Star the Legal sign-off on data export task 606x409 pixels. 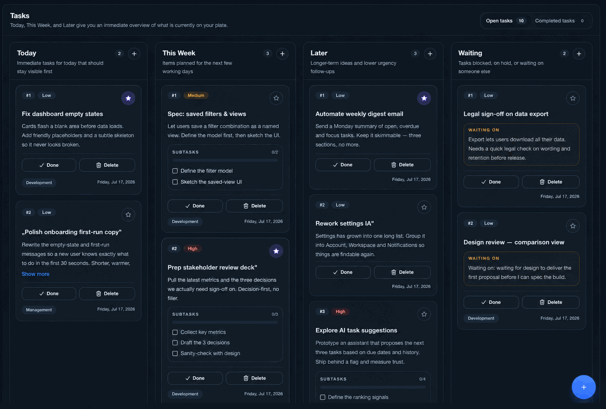point(573,98)
